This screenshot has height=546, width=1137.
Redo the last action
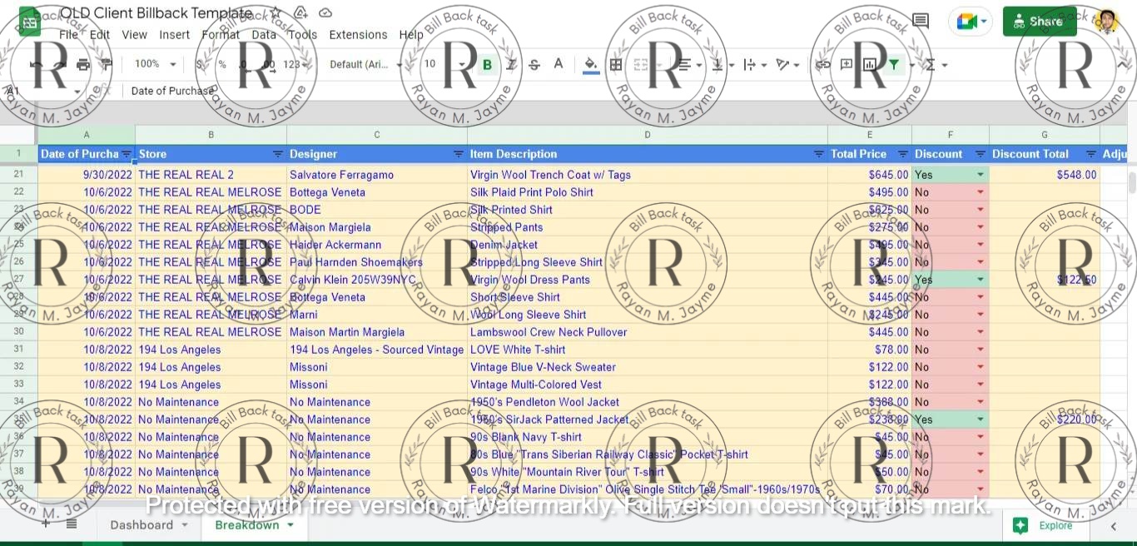tap(60, 64)
